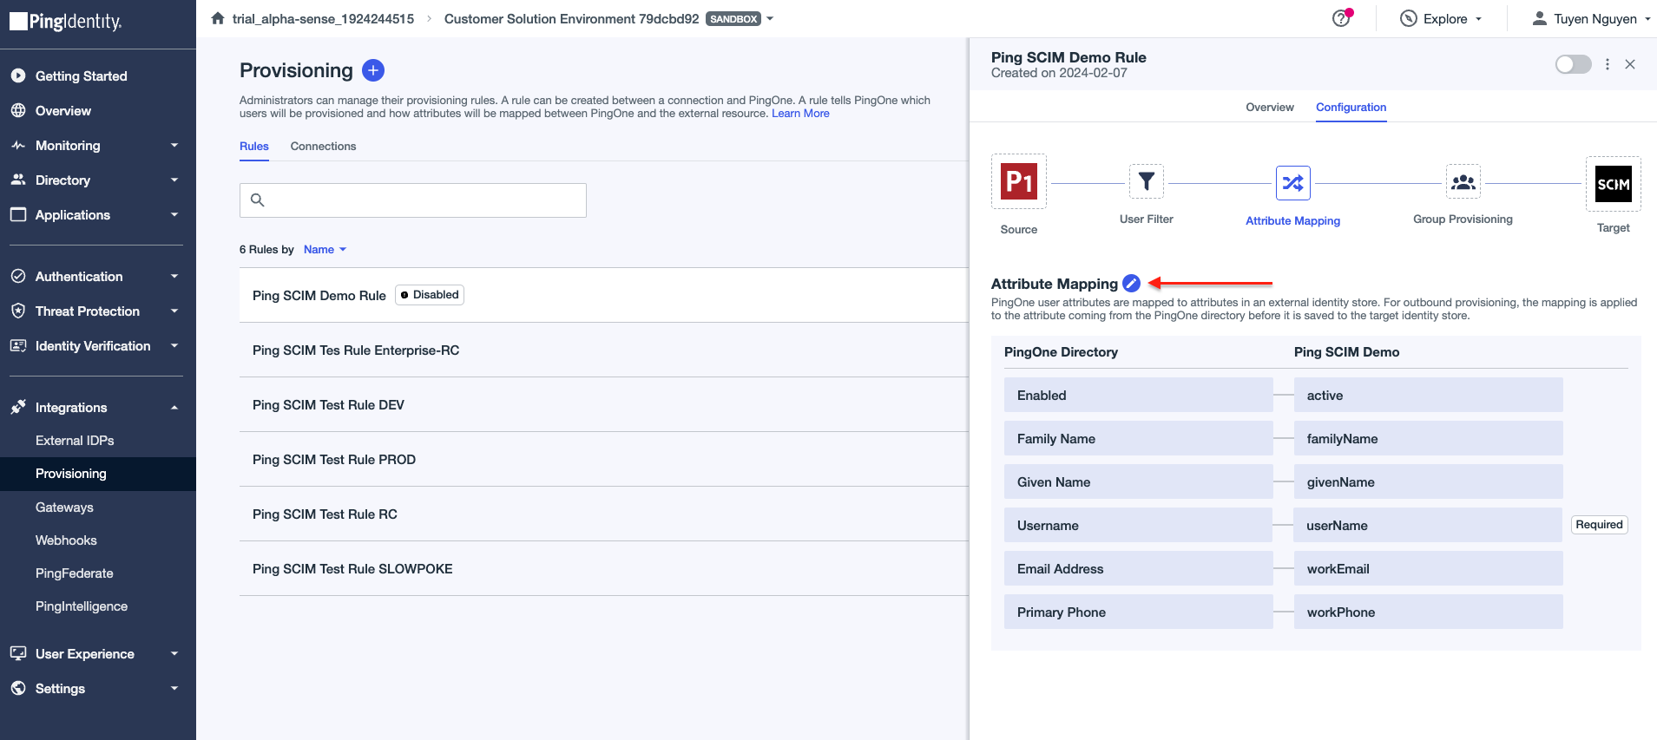Expand the Authentication menu arrow
The image size is (1657, 740).
(174, 277)
